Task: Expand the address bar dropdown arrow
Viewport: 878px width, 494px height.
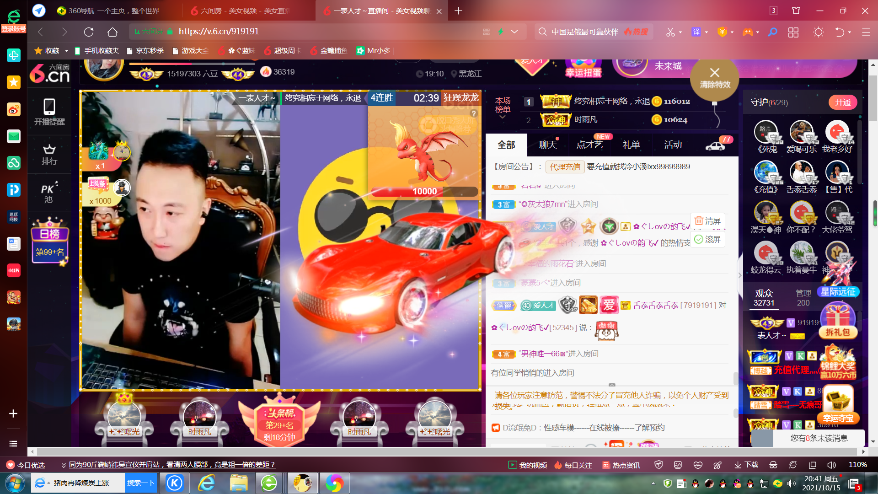Action: (x=514, y=32)
